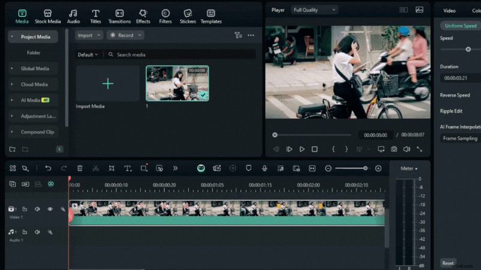Click the Duration field 00:00:03:21

(460, 78)
